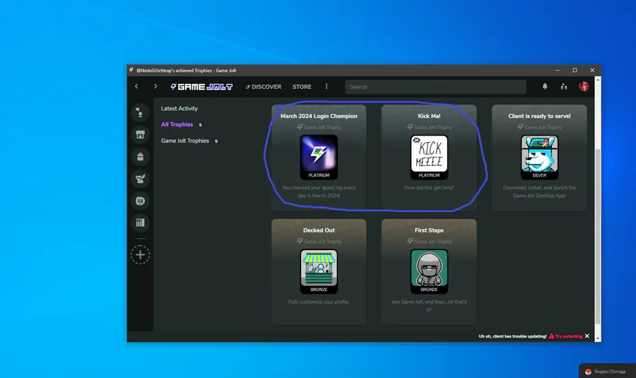
Task: Open the quill and inkwell sidebar icon
Action: 140,179
